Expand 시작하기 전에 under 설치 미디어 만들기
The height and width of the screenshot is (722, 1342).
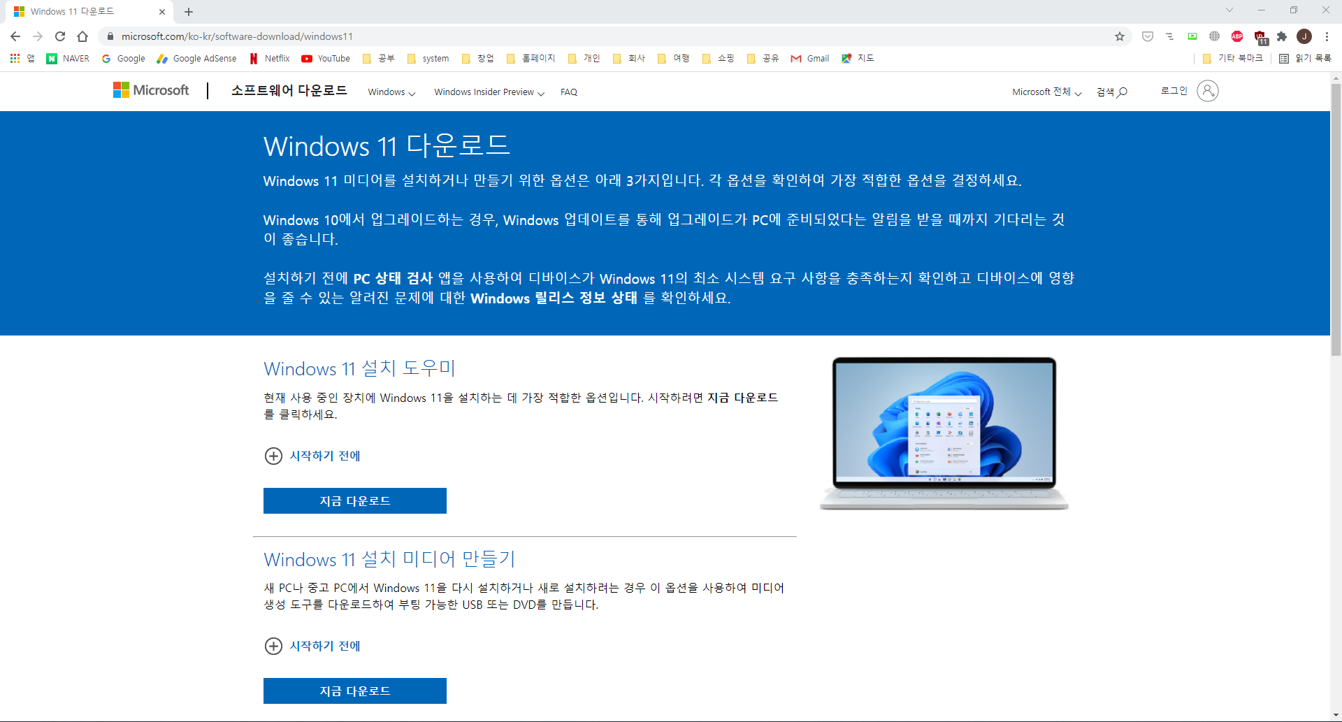click(x=312, y=646)
